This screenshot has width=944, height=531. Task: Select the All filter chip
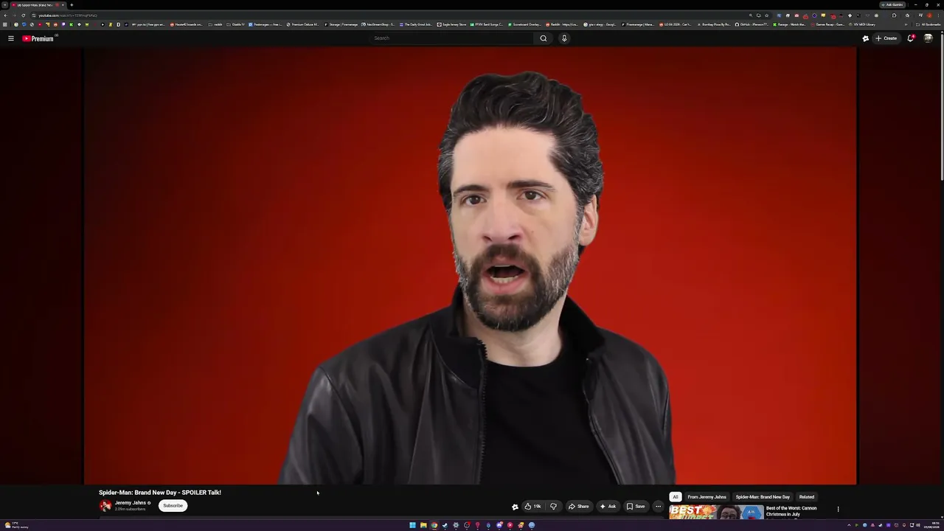pyautogui.click(x=675, y=497)
